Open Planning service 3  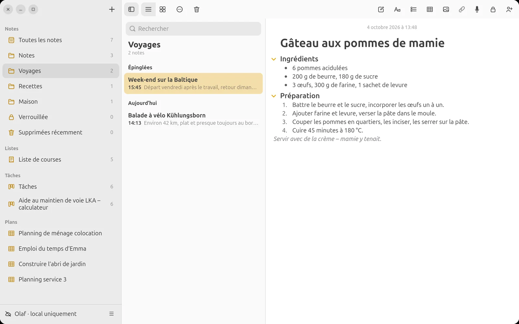point(61,279)
